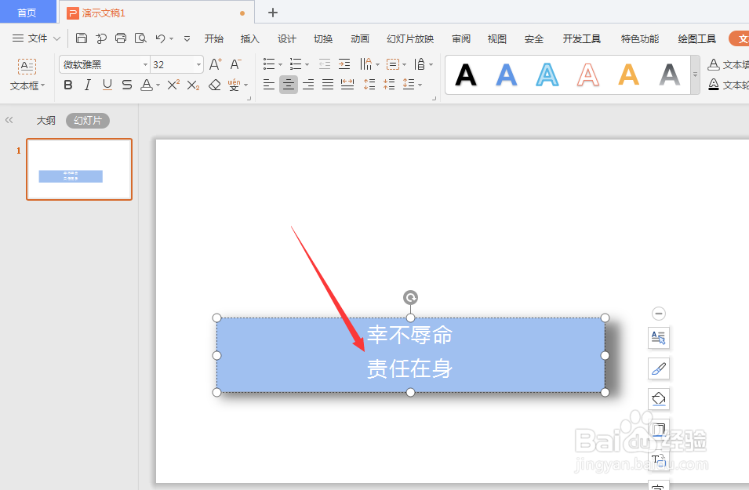Click the shape outline floating icon

659,430
